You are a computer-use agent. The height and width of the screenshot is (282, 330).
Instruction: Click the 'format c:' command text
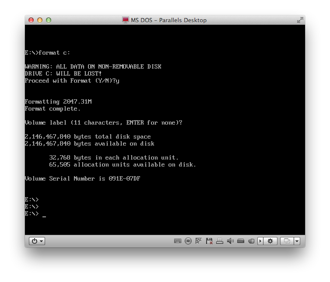tap(54, 52)
